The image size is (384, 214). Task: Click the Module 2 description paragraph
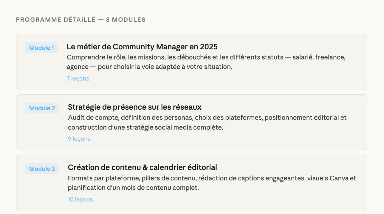tap(207, 122)
